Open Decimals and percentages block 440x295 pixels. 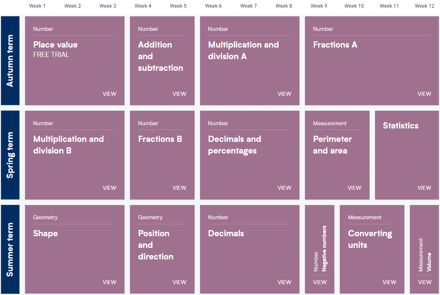tap(235, 145)
